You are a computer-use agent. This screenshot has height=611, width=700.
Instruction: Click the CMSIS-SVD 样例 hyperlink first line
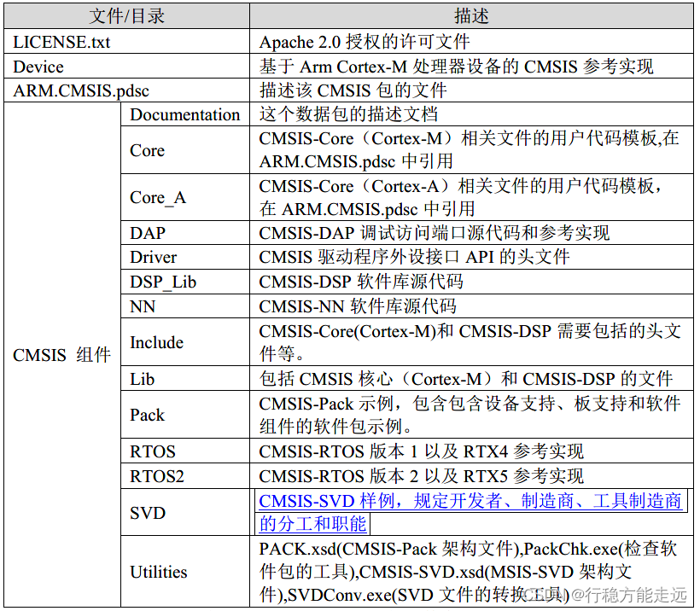[470, 501]
